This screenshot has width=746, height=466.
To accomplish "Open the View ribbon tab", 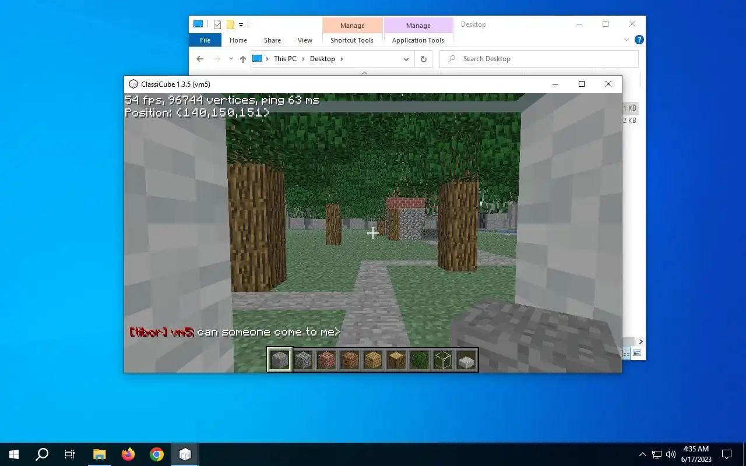I will coord(305,40).
